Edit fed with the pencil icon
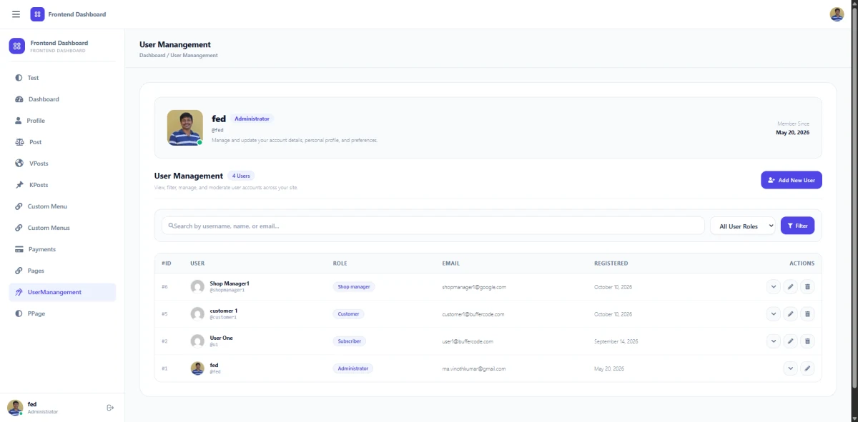The height and width of the screenshot is (422, 858). [807, 368]
